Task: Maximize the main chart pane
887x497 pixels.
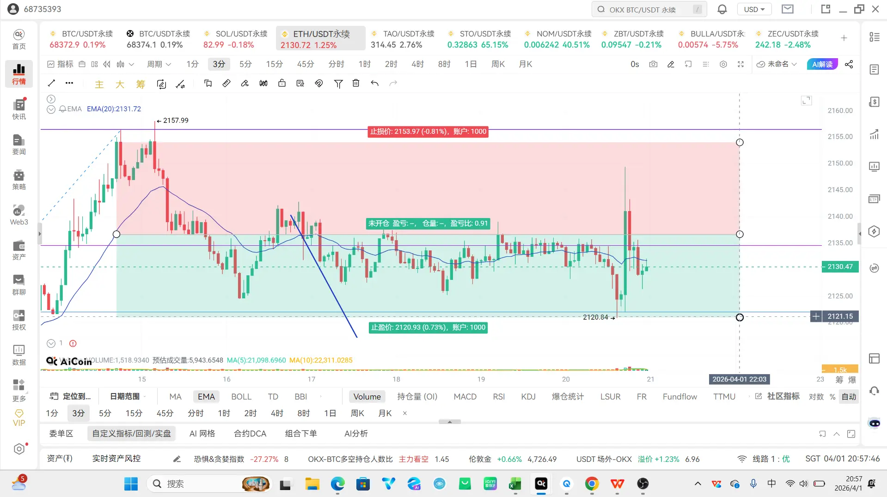Action: click(807, 101)
